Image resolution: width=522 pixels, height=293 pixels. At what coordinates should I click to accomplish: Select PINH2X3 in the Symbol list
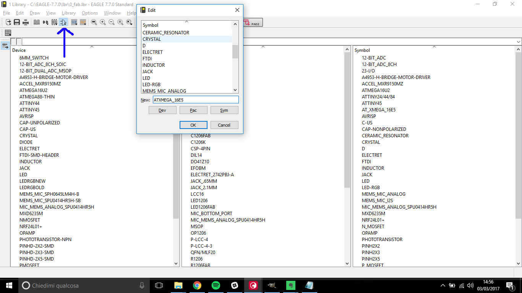click(x=371, y=253)
